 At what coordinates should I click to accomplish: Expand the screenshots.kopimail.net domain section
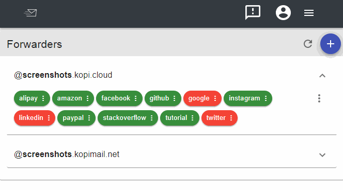[x=322, y=155]
